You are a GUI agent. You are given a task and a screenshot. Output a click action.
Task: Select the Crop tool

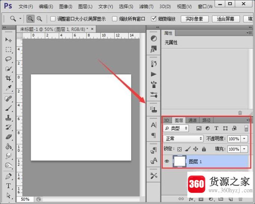click(9, 78)
